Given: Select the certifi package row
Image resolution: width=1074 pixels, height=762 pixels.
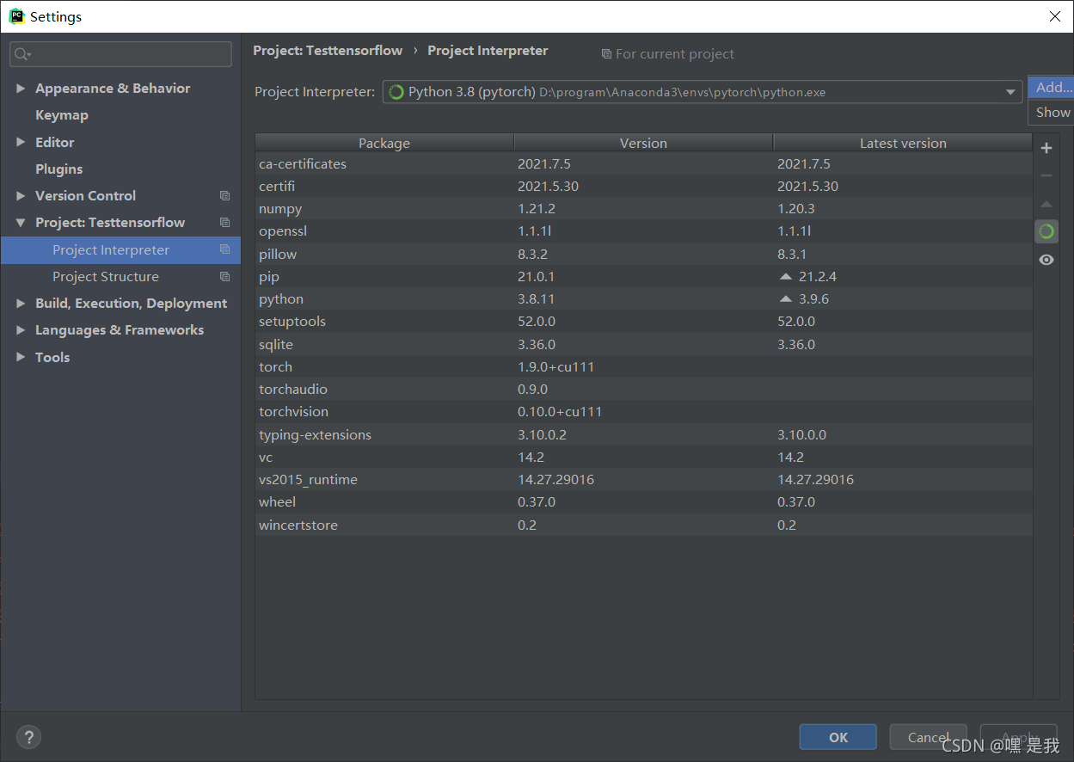Looking at the screenshot, I should 644,186.
